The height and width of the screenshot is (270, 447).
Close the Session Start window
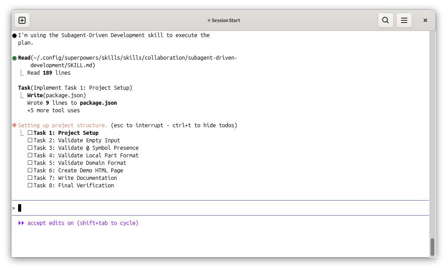[425, 20]
